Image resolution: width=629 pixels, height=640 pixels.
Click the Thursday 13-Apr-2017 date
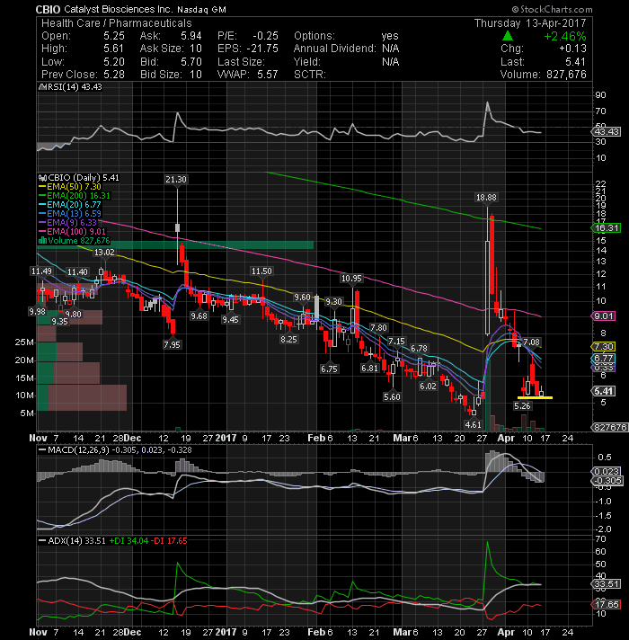(x=530, y=23)
